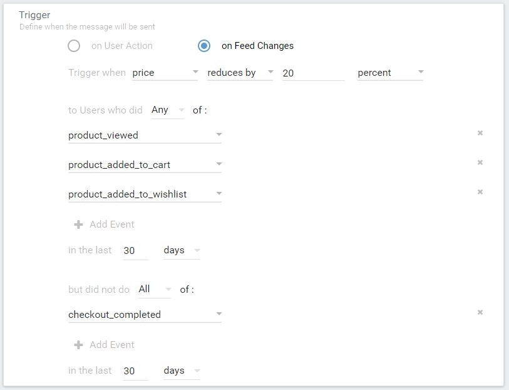The width and height of the screenshot is (509, 390).
Task: Remove the product_viewed event row
Action: (480, 133)
